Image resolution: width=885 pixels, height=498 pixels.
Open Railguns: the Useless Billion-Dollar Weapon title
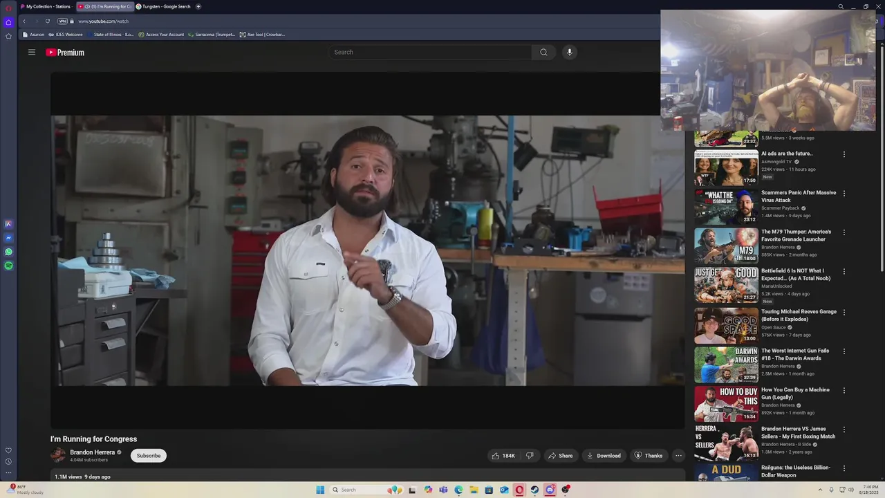(x=796, y=471)
